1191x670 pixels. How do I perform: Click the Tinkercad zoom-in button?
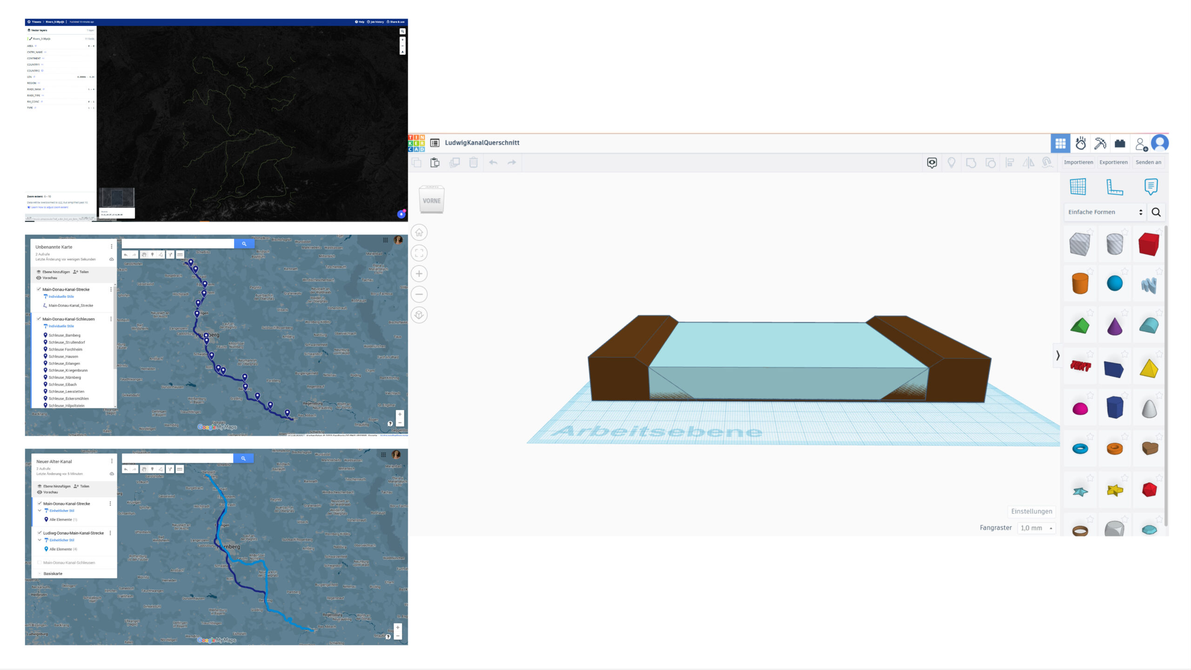tap(419, 274)
